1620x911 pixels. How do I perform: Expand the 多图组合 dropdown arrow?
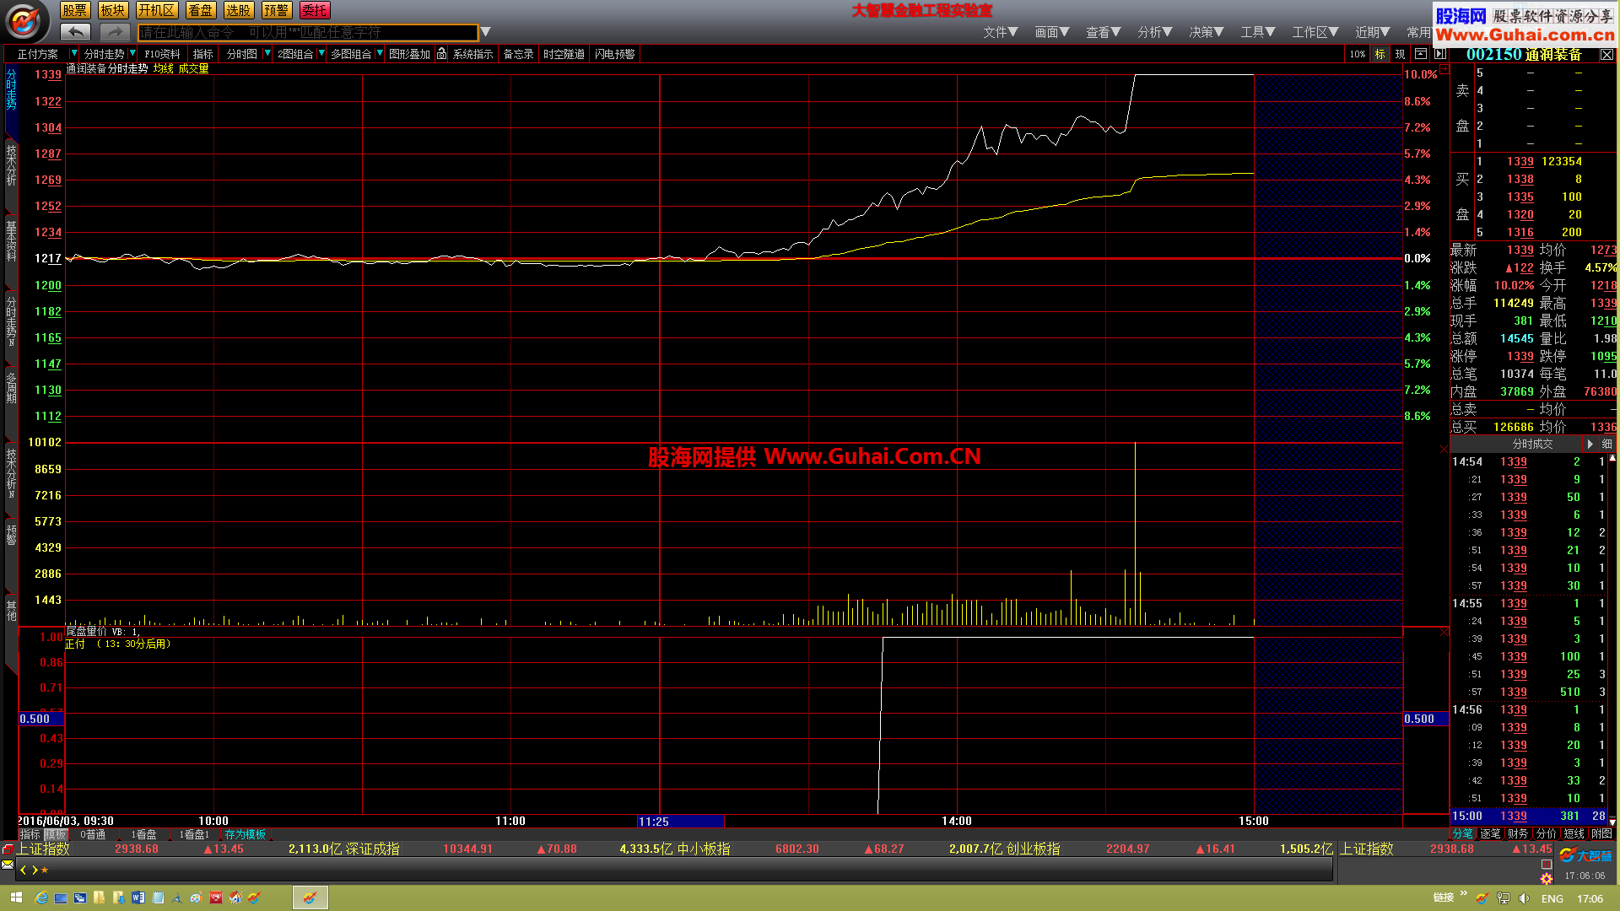(380, 53)
